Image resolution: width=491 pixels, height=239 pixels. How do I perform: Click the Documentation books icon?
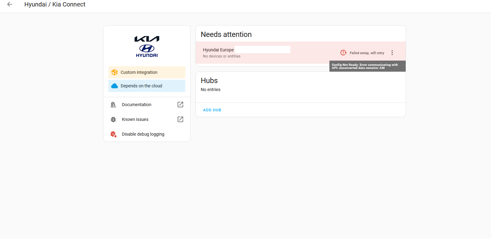[113, 105]
